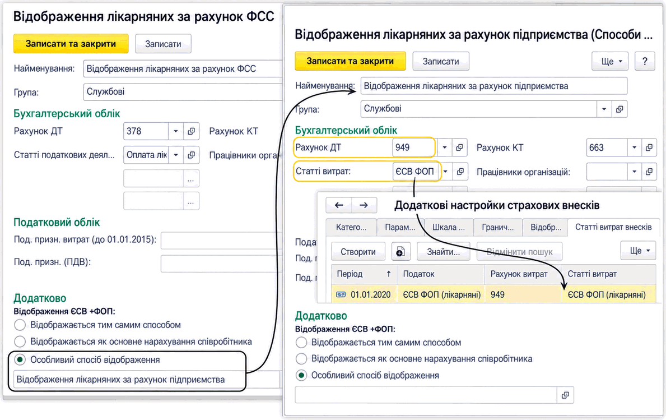Click the Створити button
666x420 pixels.
pyautogui.click(x=358, y=252)
